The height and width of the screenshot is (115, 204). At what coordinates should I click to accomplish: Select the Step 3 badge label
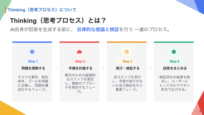pyautogui.click(x=127, y=61)
